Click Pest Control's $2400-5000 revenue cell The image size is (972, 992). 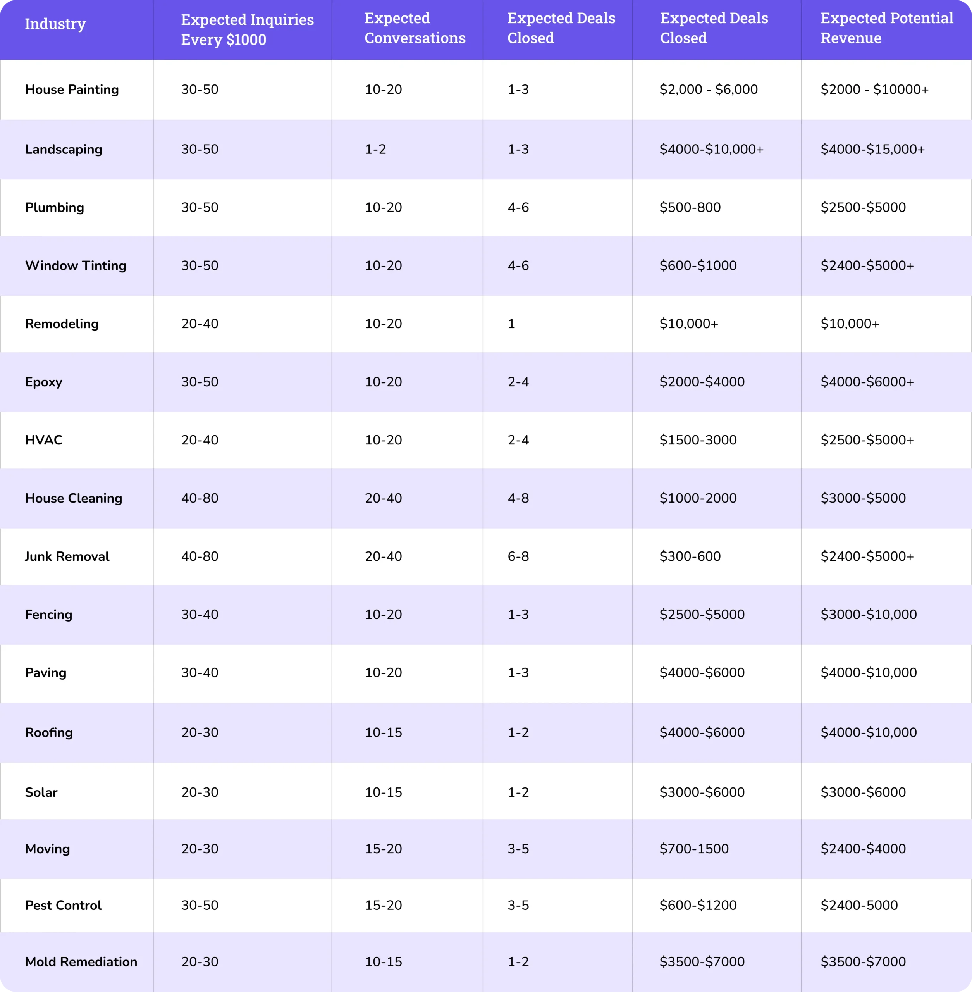(858, 905)
